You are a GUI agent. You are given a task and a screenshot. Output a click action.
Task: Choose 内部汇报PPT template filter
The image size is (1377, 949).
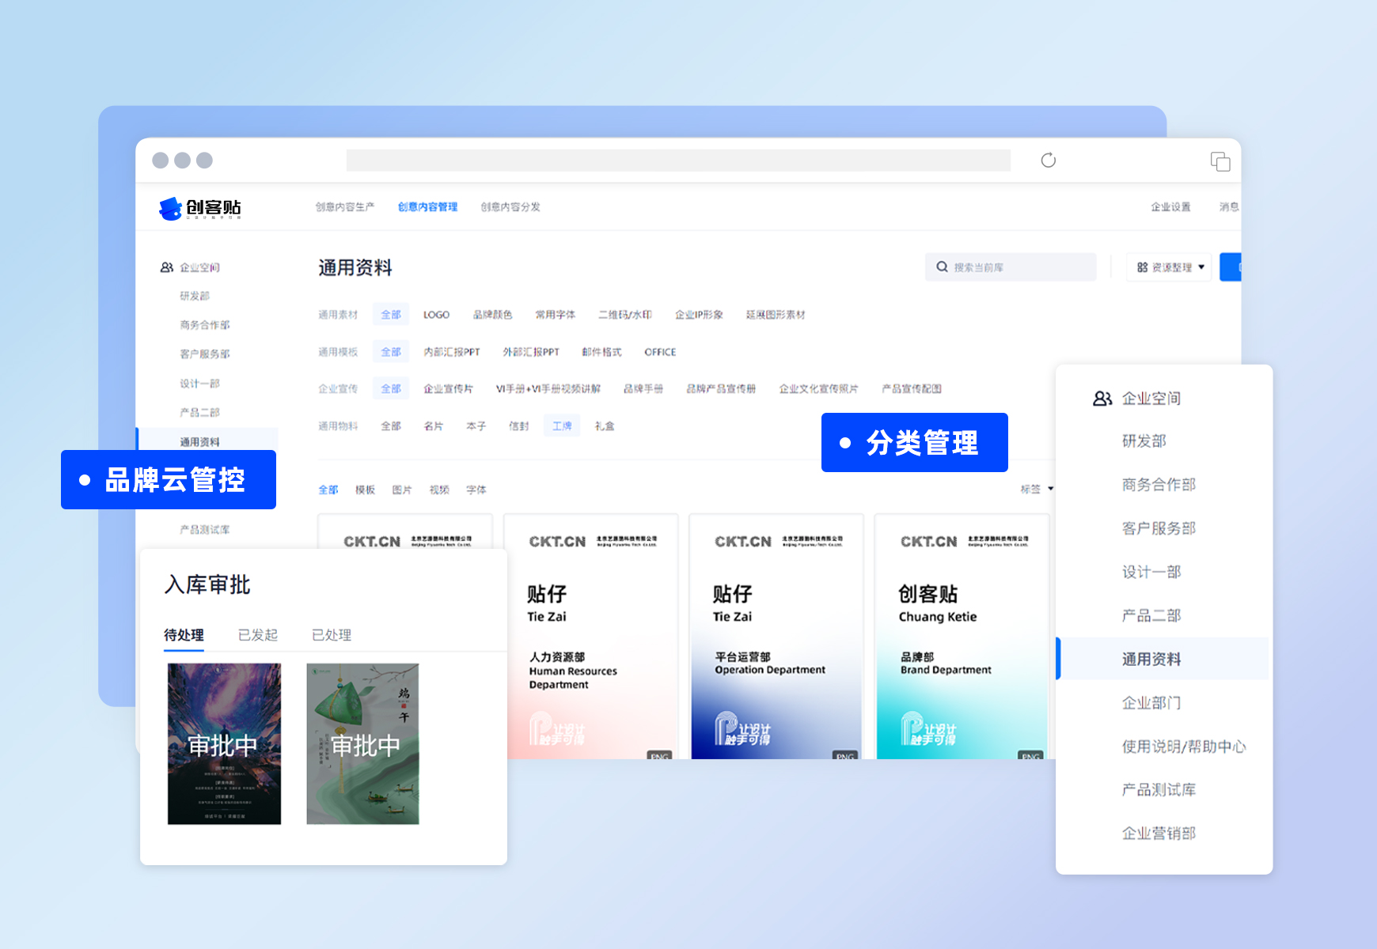pyautogui.click(x=451, y=352)
